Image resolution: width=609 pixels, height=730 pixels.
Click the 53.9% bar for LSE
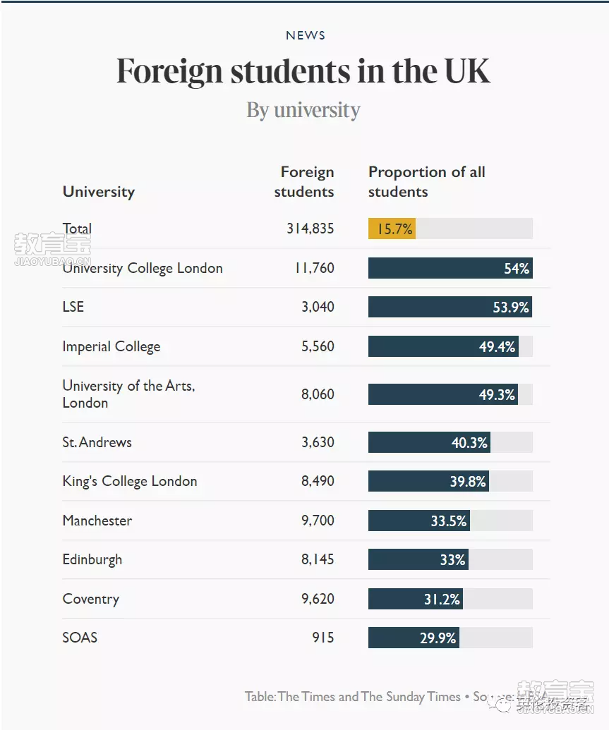[450, 308]
